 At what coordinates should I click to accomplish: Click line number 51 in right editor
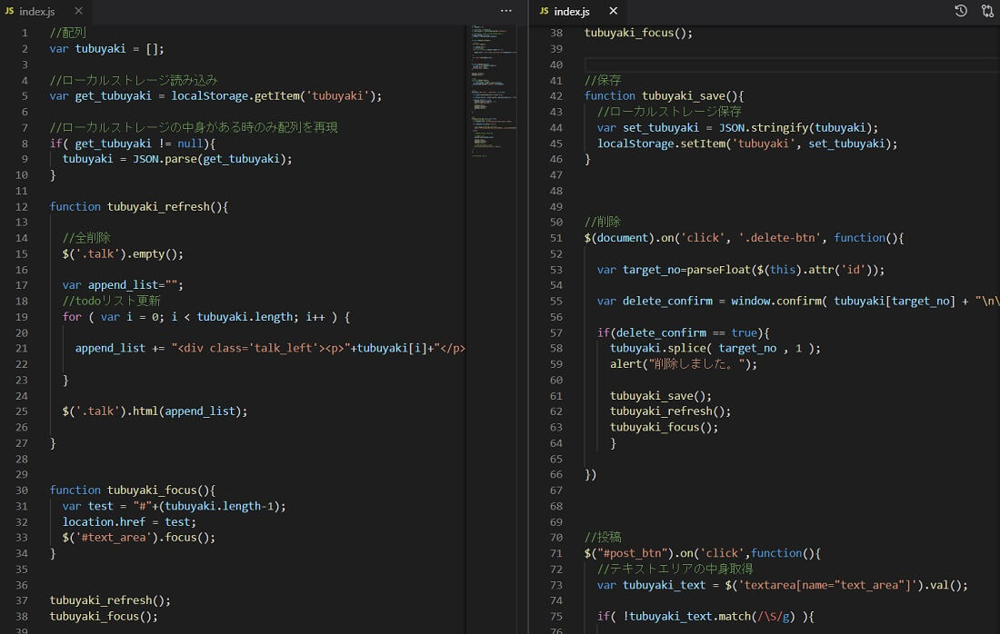tap(556, 238)
